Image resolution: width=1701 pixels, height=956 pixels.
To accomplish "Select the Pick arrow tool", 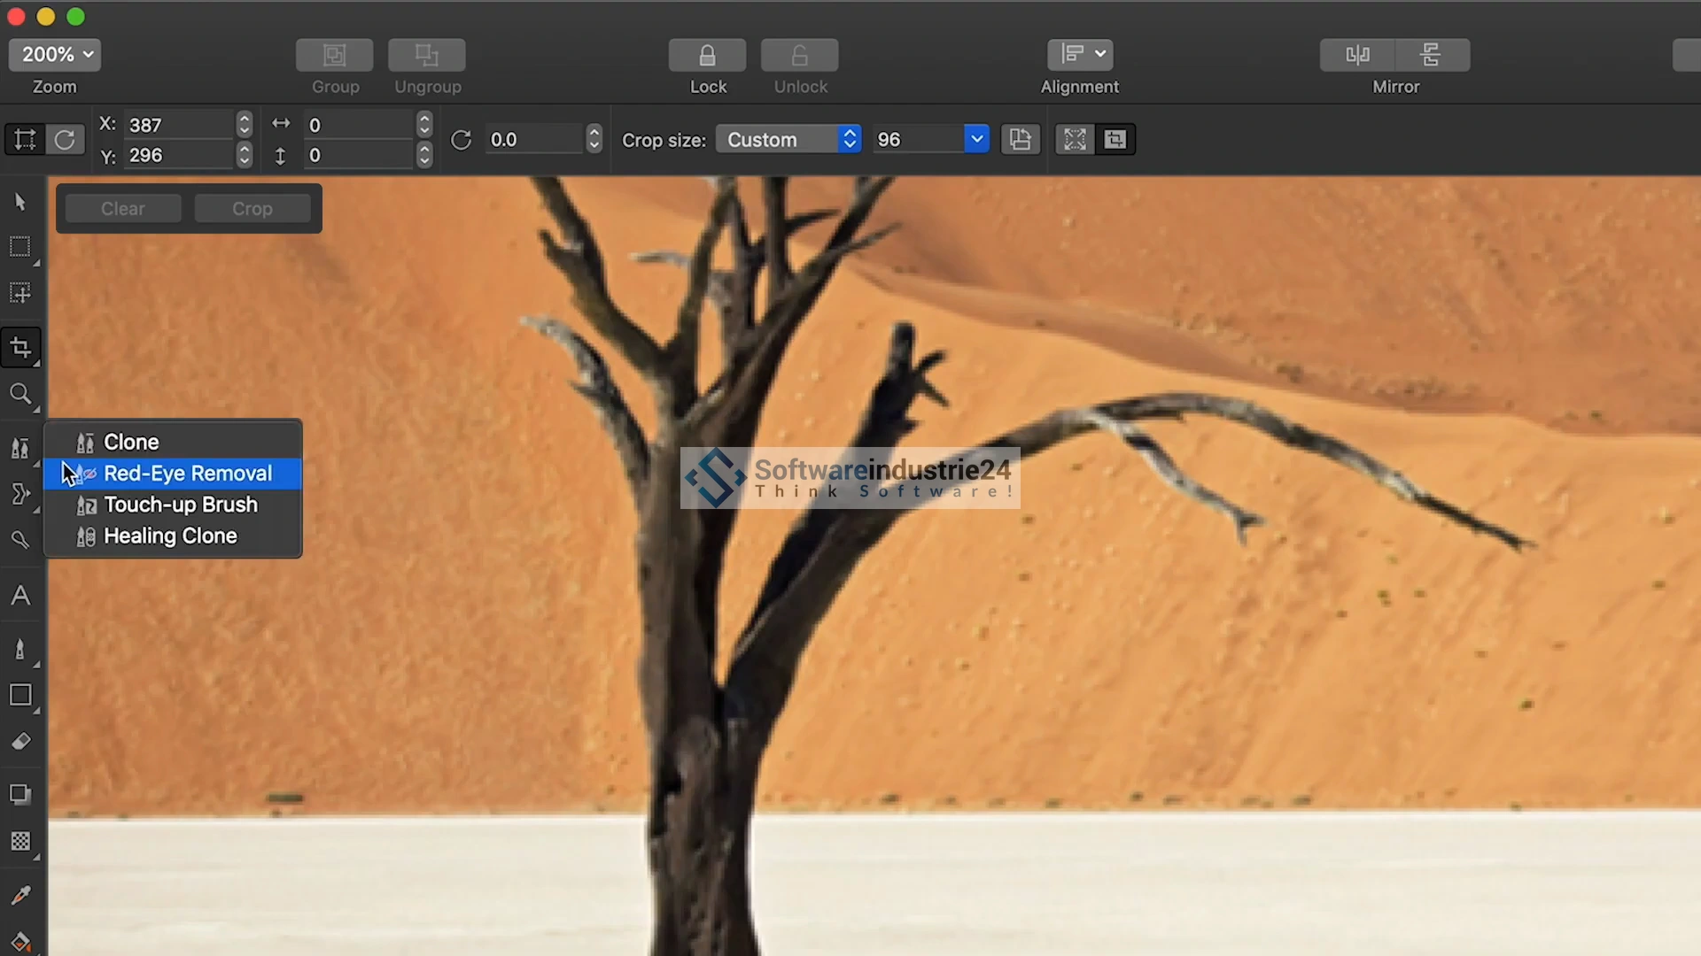I will [x=20, y=202].
